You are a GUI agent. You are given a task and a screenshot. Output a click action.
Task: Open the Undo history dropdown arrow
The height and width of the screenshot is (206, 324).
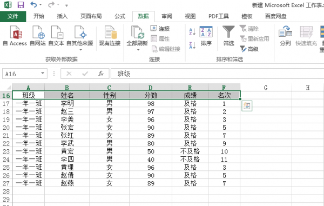click(x=40, y=4)
